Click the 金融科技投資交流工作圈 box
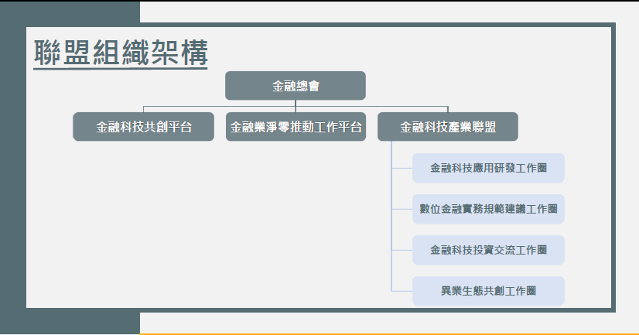639x335 pixels. point(488,250)
